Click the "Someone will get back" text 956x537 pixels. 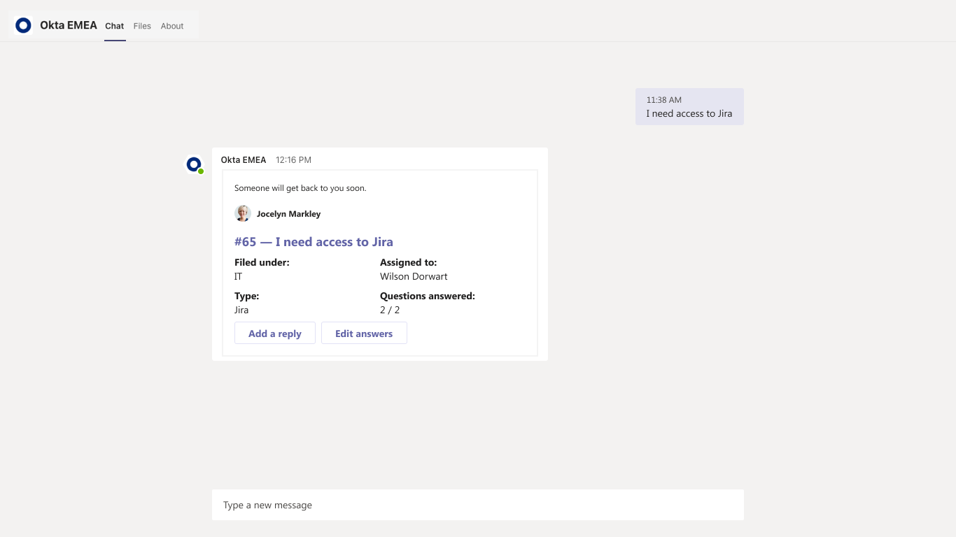(x=300, y=188)
